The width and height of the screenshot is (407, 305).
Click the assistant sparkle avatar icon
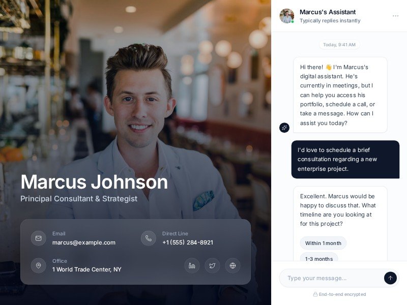click(x=284, y=128)
